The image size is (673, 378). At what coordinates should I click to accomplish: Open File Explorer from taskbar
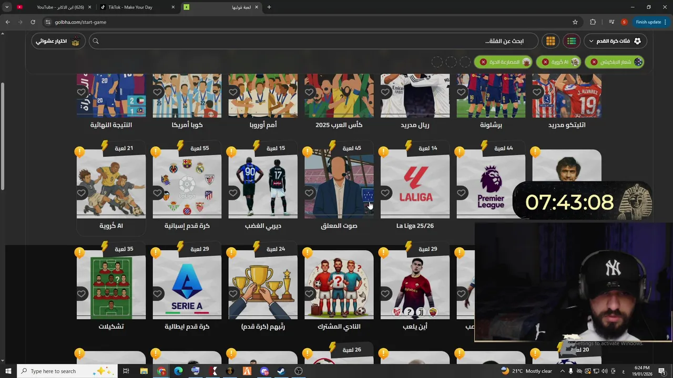tap(144, 371)
